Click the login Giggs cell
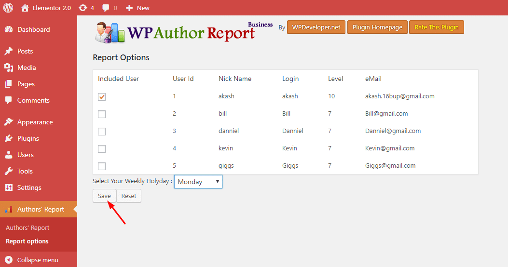The height and width of the screenshot is (267, 508). tap(290, 166)
